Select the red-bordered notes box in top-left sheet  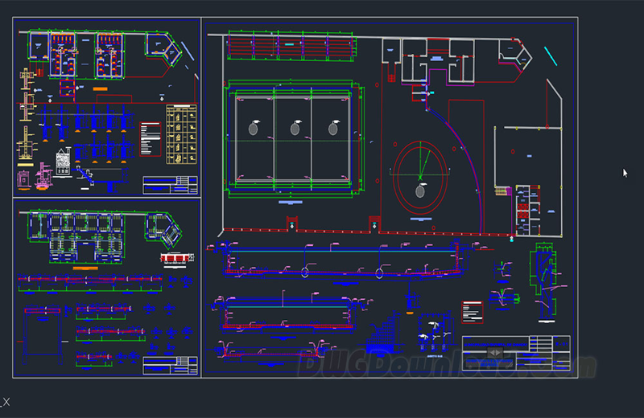151,139
